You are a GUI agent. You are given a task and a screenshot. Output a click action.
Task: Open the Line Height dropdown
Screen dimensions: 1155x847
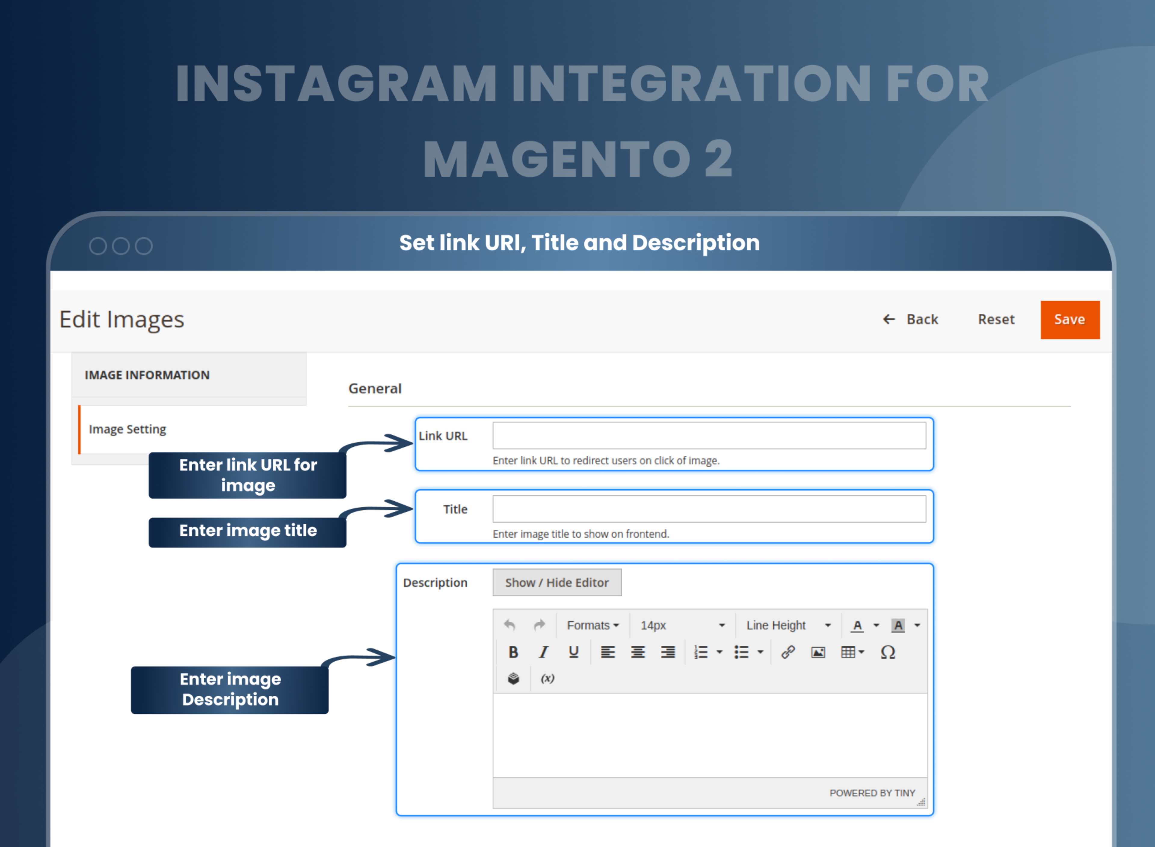coord(788,626)
